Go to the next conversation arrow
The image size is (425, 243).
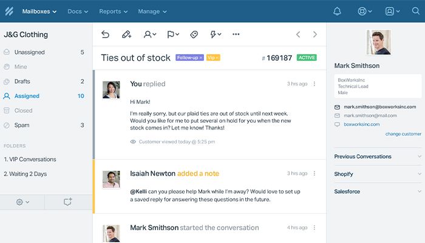coord(314,35)
